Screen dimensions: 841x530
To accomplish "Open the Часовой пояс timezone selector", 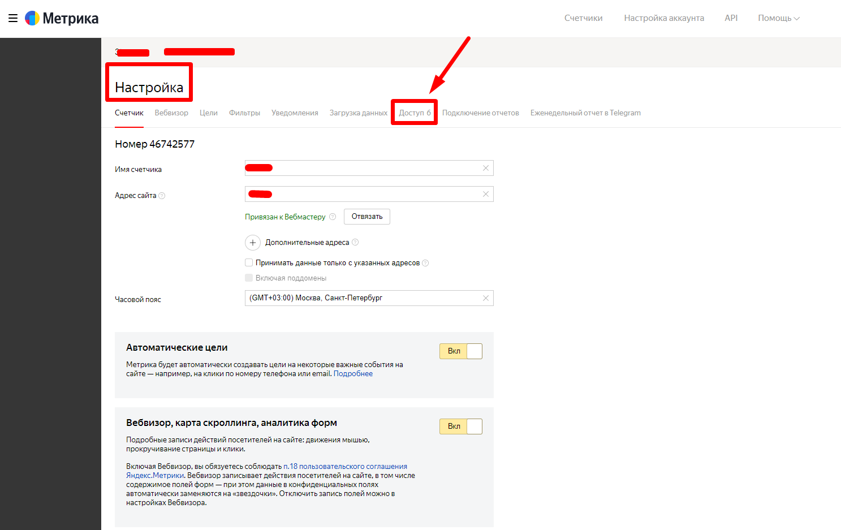I will (x=362, y=298).
